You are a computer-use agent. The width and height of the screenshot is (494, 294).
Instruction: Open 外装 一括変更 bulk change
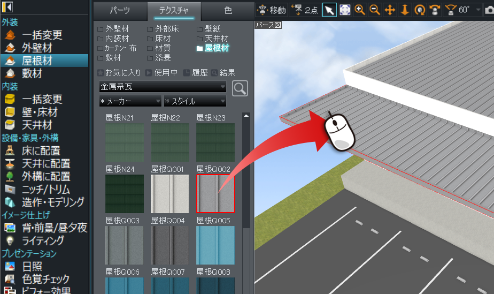[x=44, y=35]
